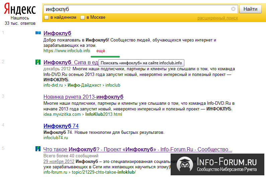Enable the 'в найденном' checkbox
The height and width of the screenshot is (177, 266).
click(46, 17)
